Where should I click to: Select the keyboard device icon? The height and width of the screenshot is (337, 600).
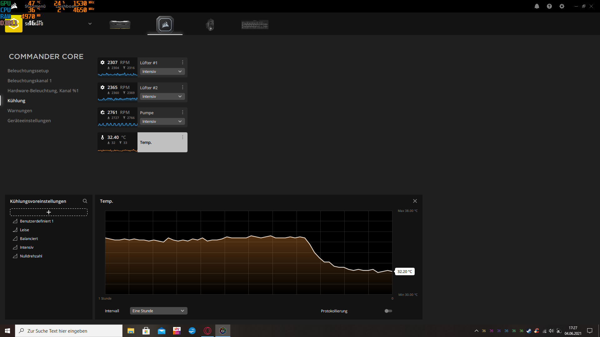coord(255,25)
